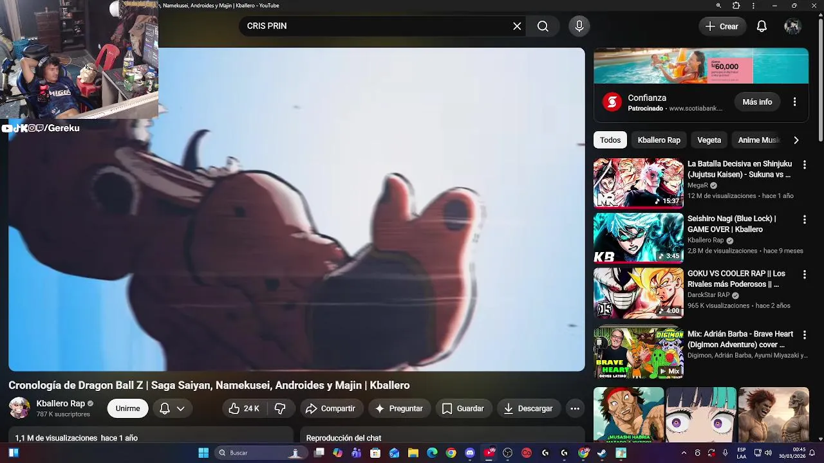824x463 pixels.
Task: Open the Windows Start button
Action: point(203,453)
